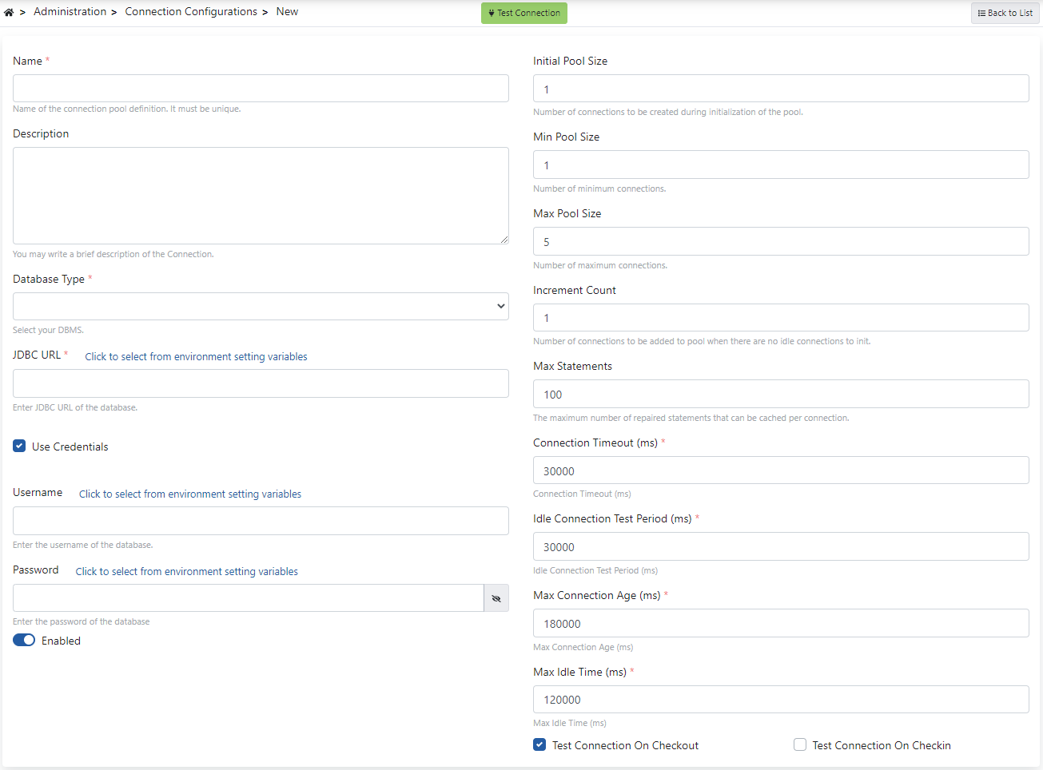Go to Connection Configurations breadcrumb

click(x=191, y=12)
